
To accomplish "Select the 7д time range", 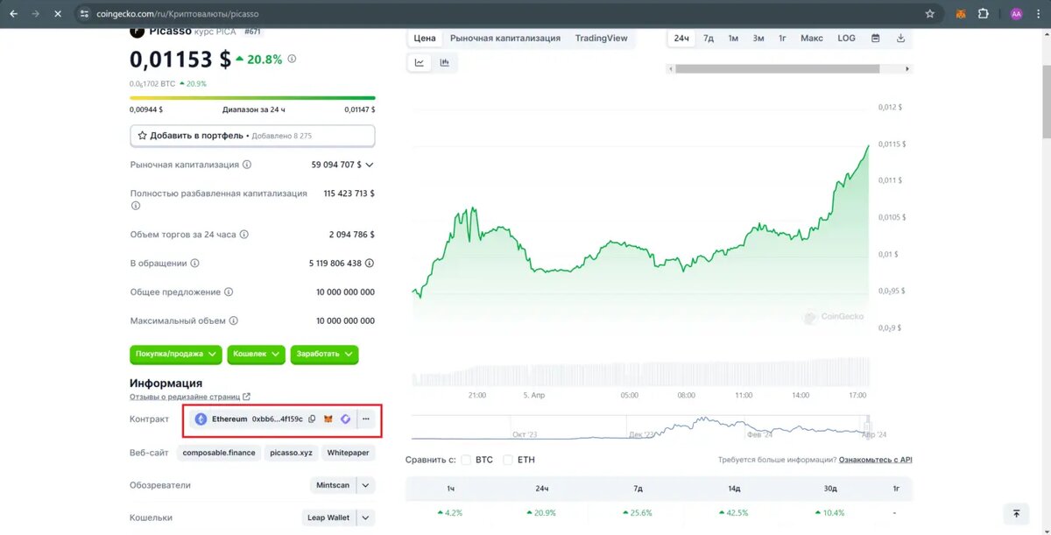I will click(x=709, y=39).
